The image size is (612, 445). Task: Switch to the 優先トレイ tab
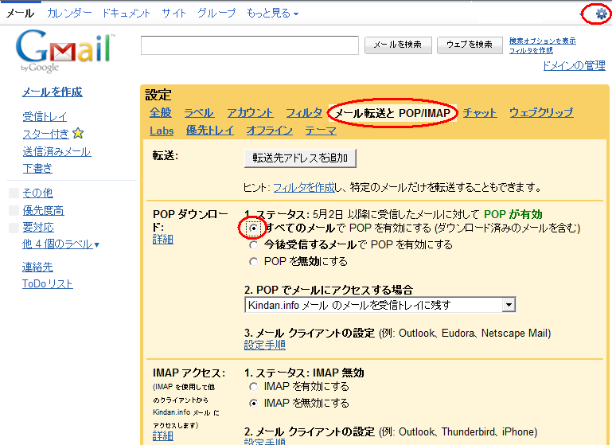tap(210, 131)
